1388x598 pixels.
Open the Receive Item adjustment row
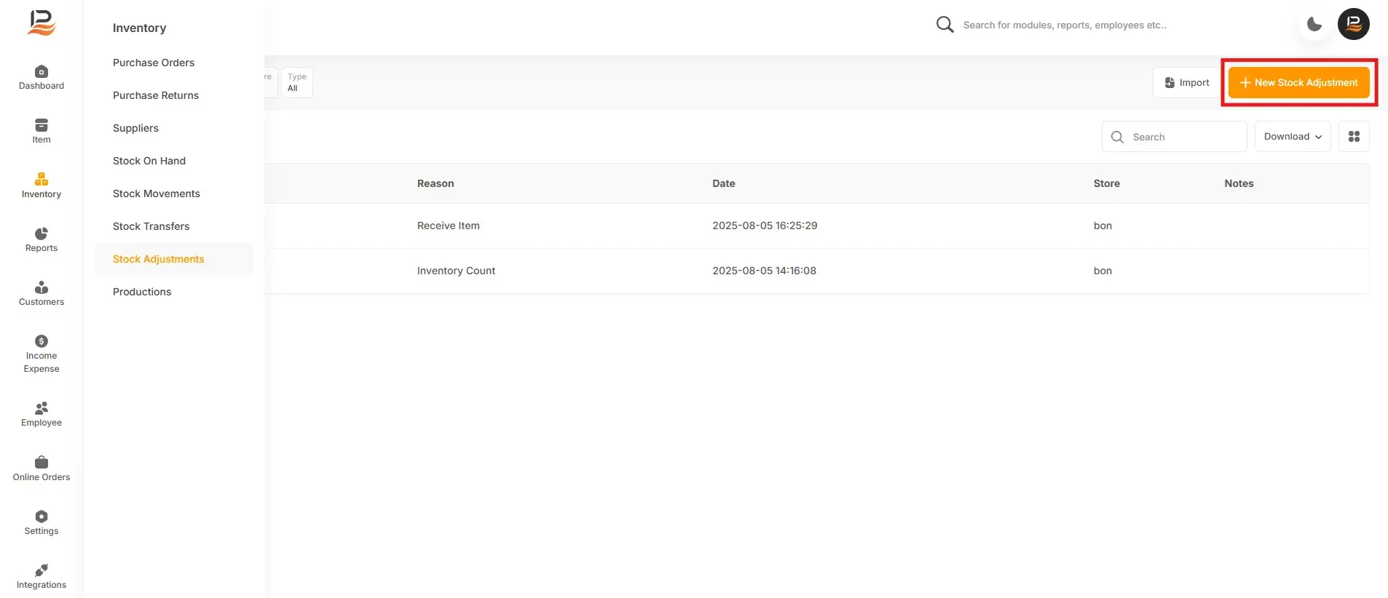[x=816, y=226]
